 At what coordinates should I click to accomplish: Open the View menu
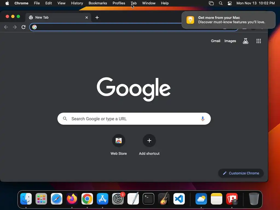[61, 3]
